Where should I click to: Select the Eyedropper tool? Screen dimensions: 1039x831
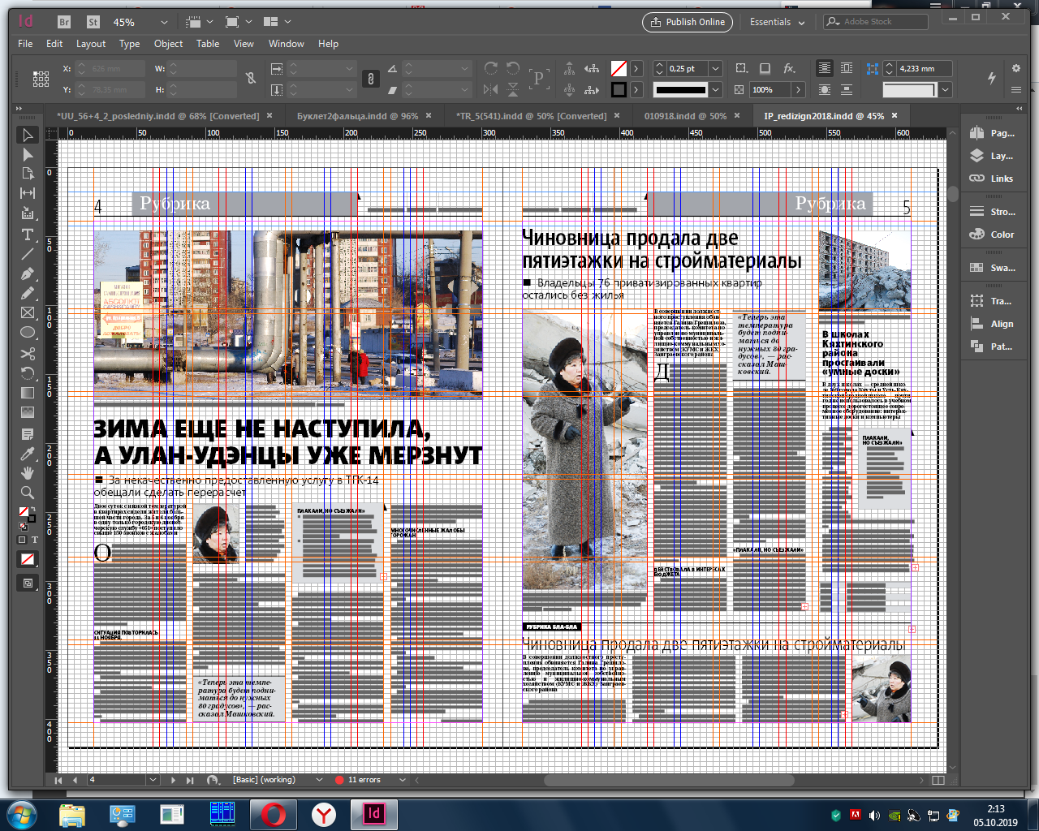[28, 454]
